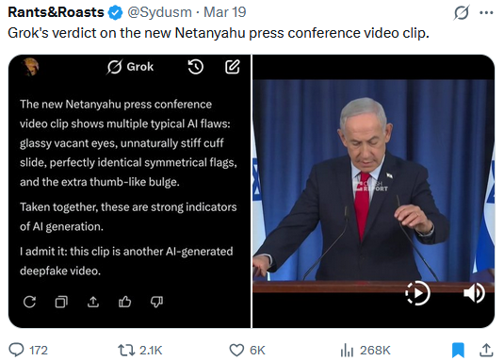The width and height of the screenshot is (504, 361).
Task: Toggle the blue bookmark icon
Action: [458, 350]
